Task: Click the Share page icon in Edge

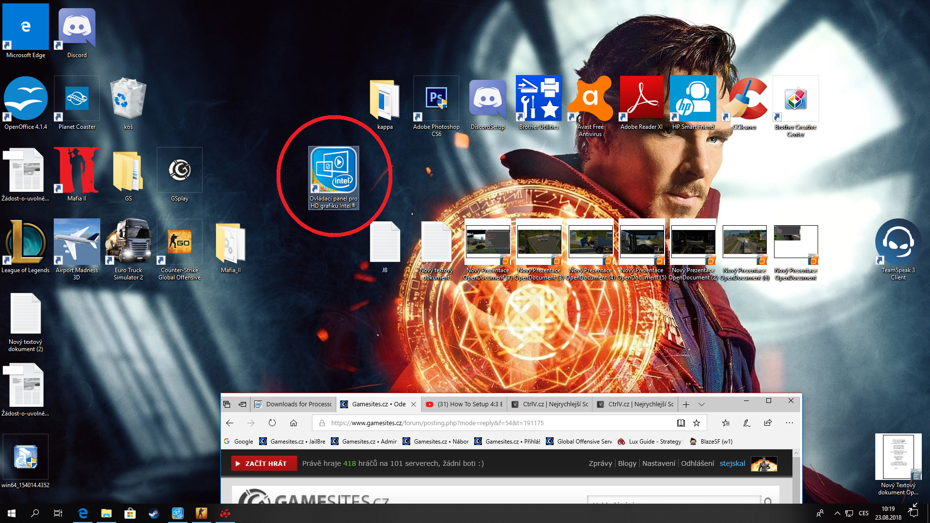Action: pos(768,423)
